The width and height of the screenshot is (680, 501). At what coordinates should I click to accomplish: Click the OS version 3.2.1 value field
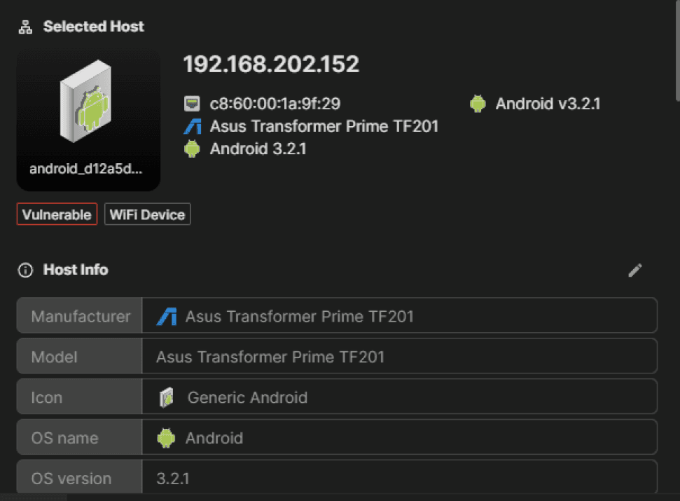tap(399, 477)
